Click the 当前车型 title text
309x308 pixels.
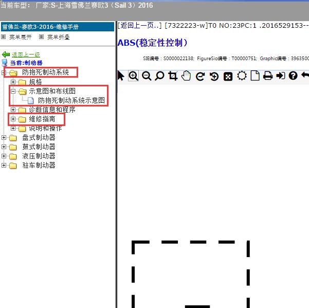pos(77,5)
